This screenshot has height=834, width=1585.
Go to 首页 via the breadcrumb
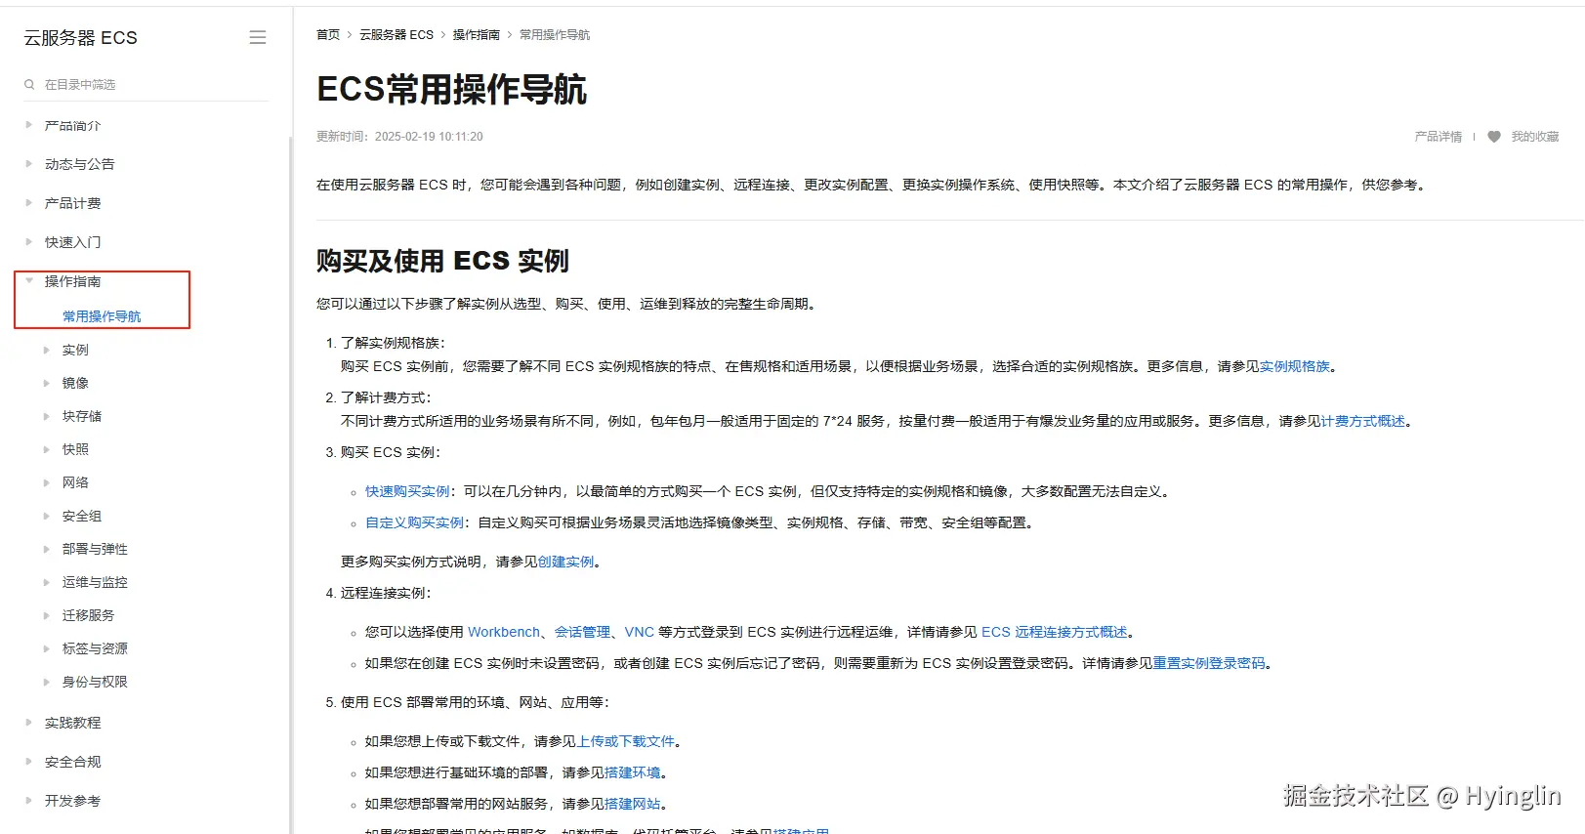click(328, 35)
